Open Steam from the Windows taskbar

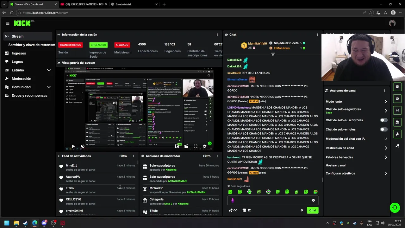[25, 223]
